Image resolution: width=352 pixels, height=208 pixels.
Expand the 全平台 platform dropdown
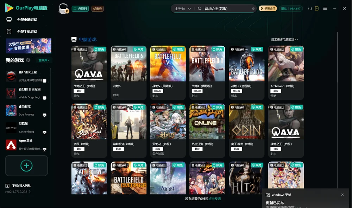[183, 8]
